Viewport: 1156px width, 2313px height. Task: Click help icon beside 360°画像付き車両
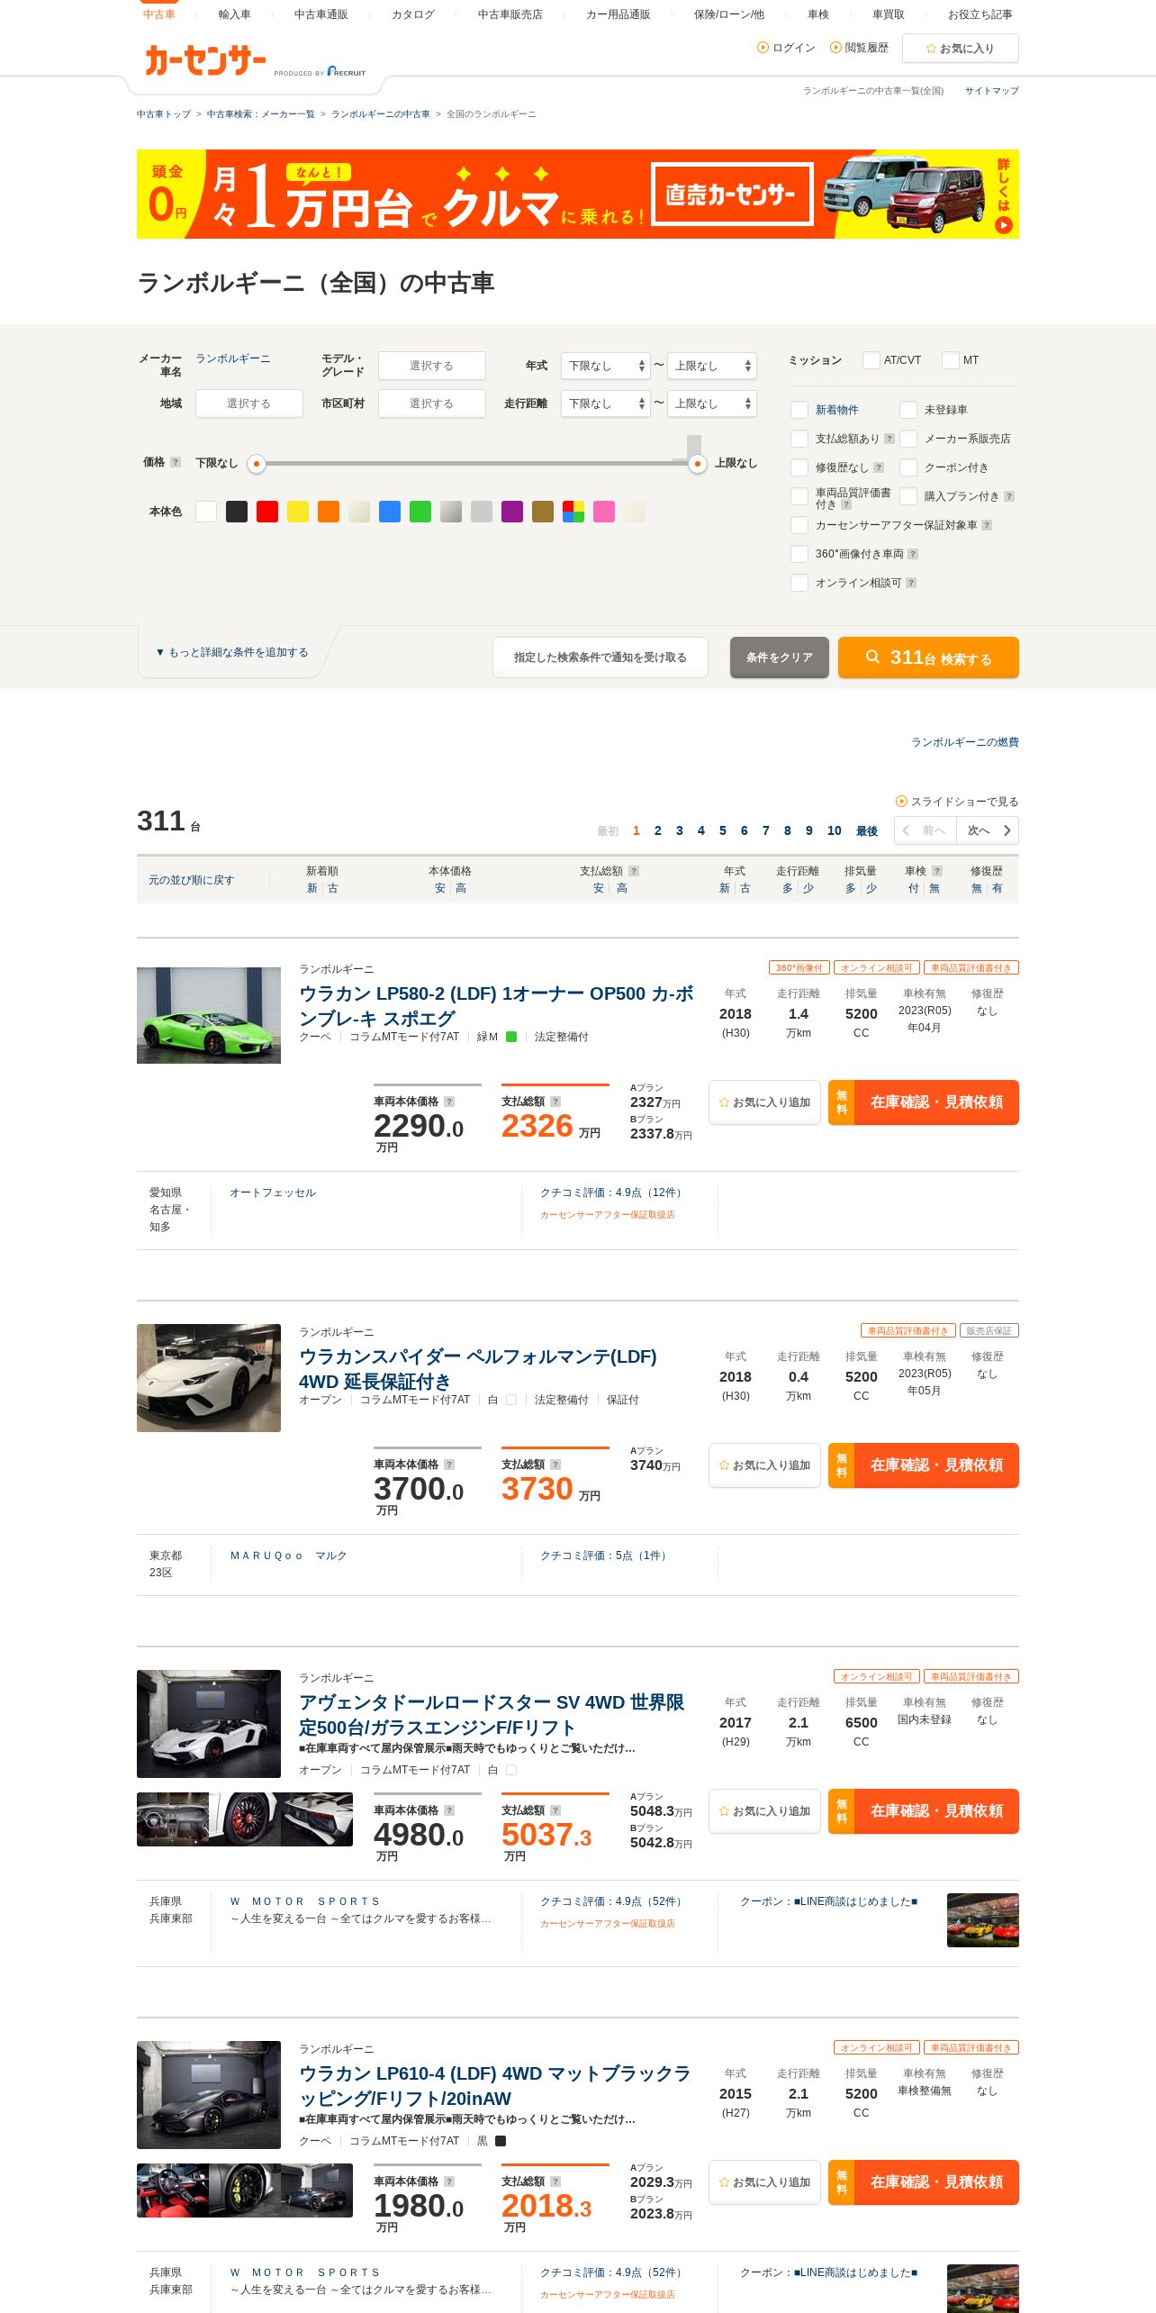point(913,554)
